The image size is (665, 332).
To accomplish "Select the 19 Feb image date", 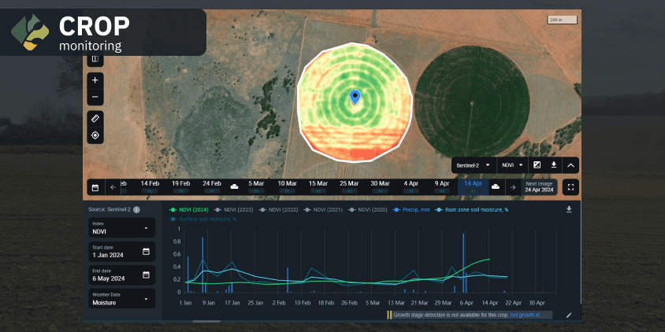I will (x=181, y=186).
